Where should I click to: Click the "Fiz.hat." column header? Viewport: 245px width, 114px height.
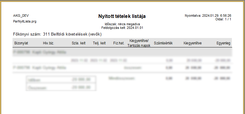[119, 43]
